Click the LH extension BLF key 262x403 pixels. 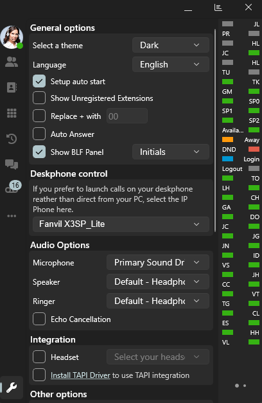(x=241, y=188)
